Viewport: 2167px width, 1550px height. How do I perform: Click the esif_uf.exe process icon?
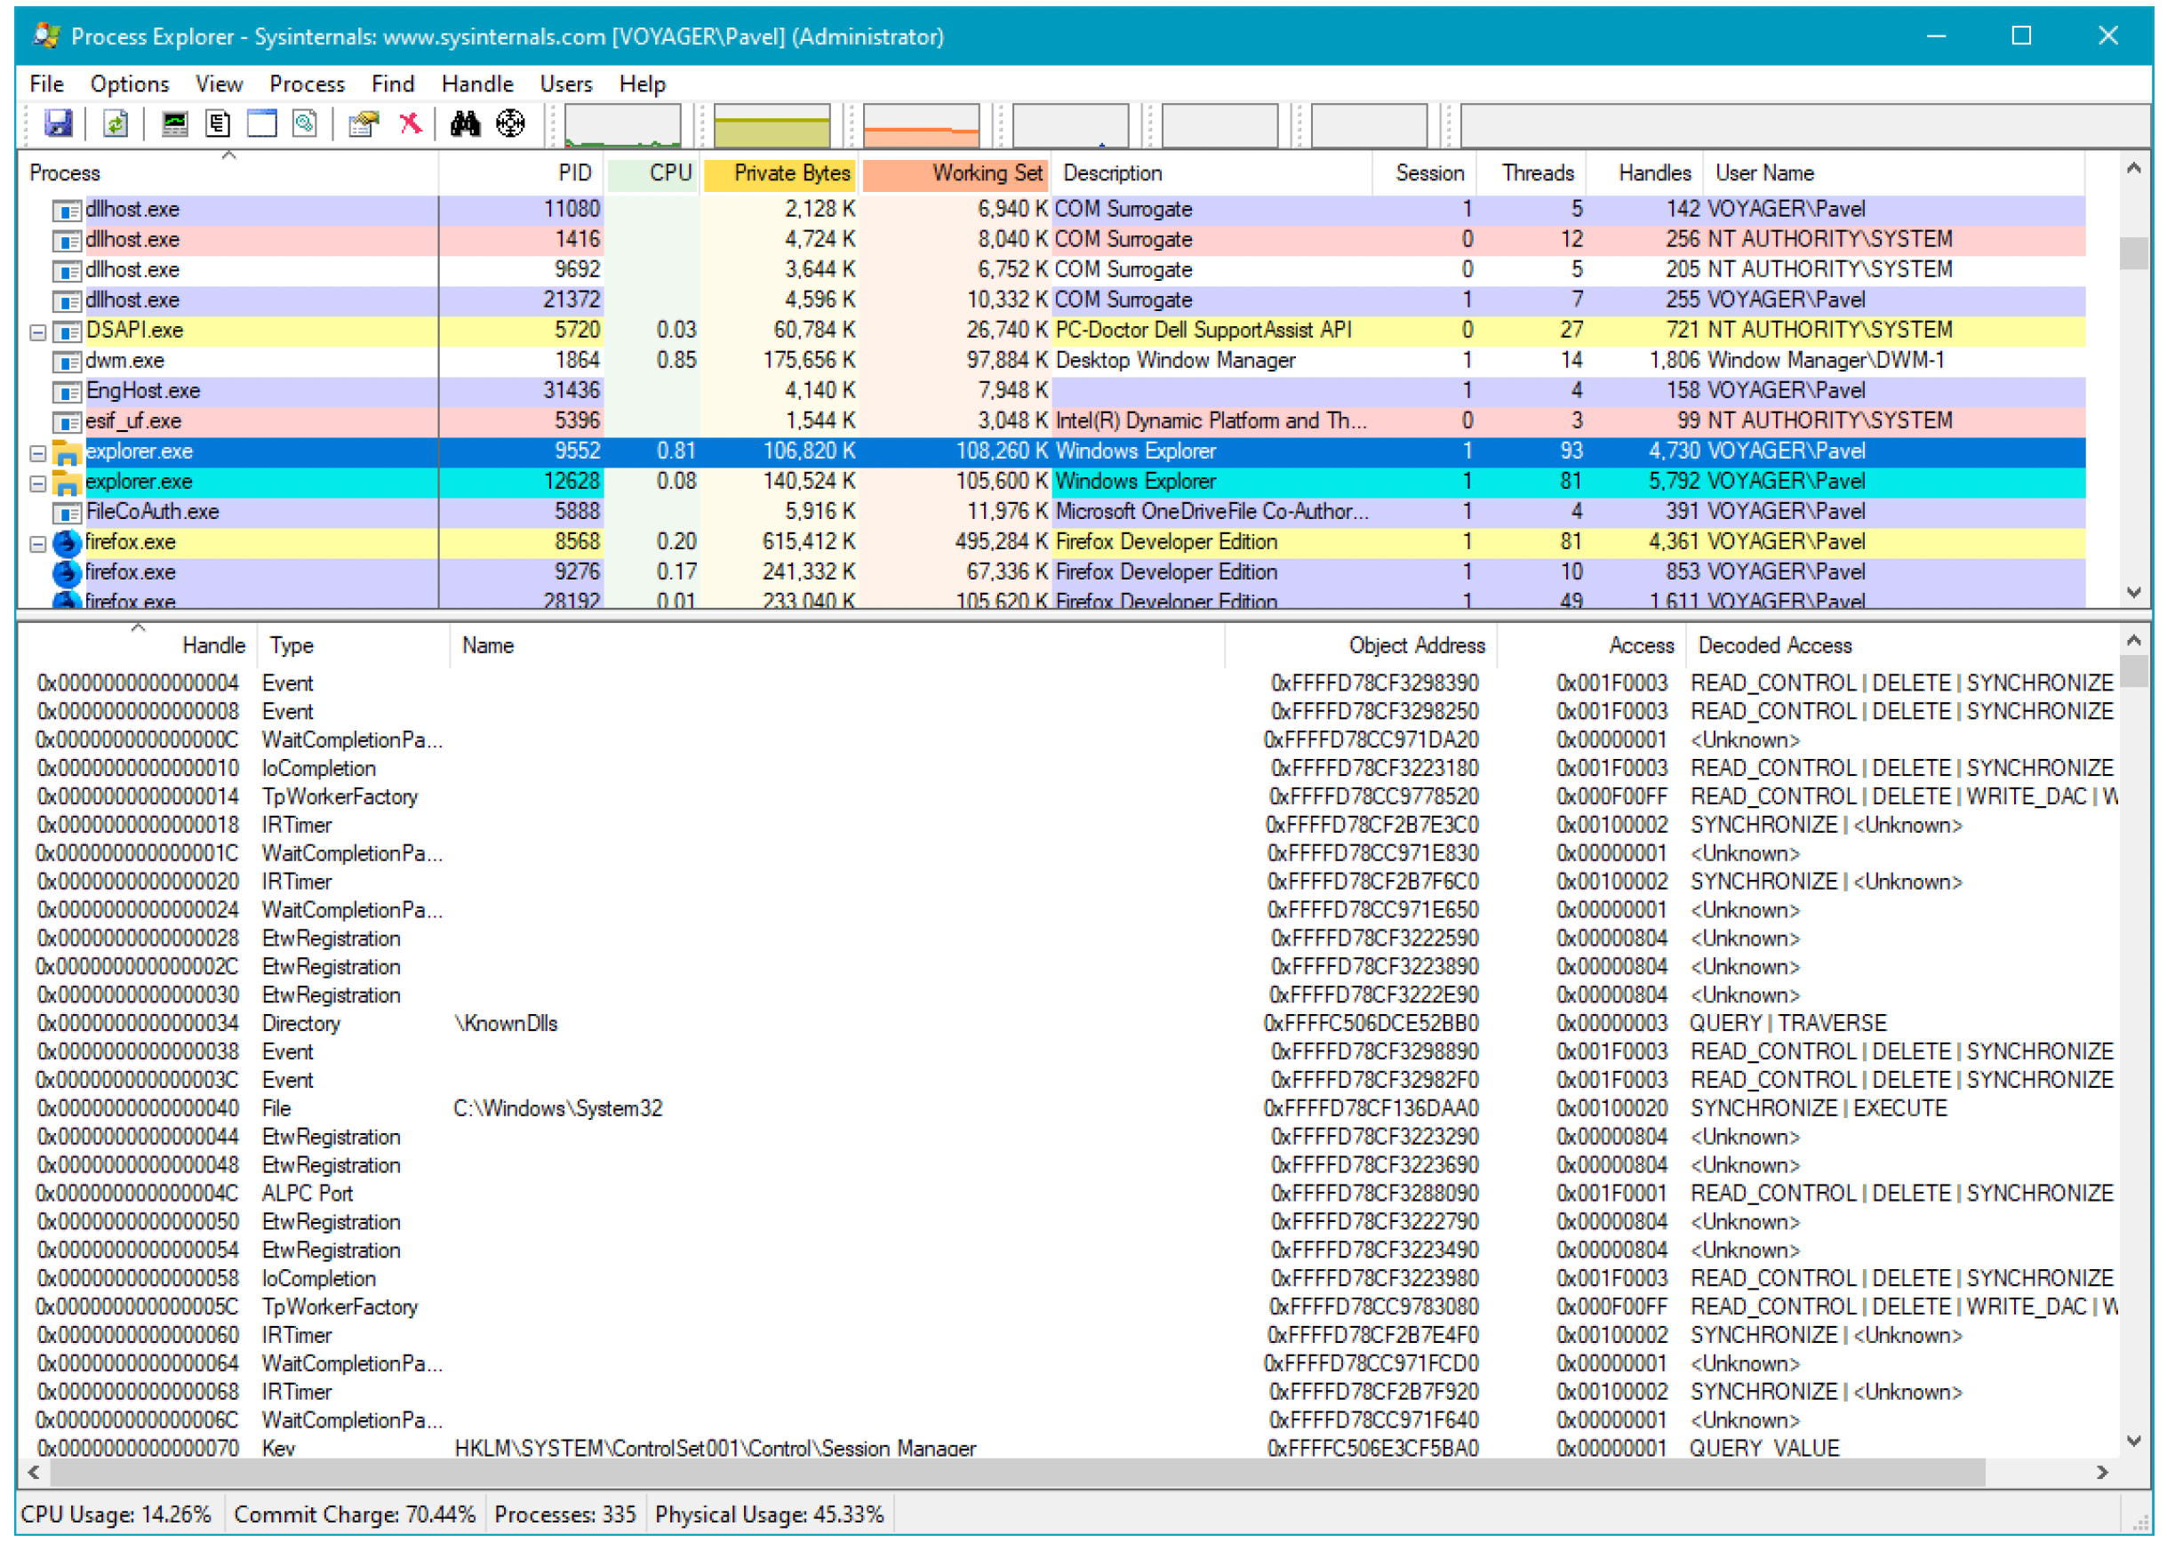point(67,422)
